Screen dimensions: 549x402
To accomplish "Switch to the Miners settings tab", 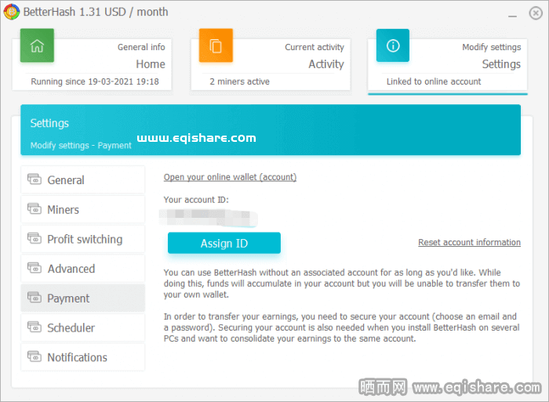I will tap(82, 210).
